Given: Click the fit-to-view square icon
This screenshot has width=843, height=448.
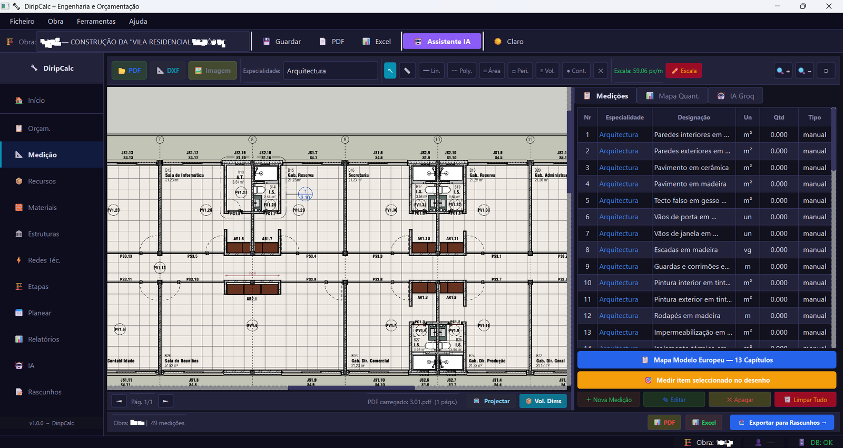Looking at the screenshot, I should click(826, 71).
